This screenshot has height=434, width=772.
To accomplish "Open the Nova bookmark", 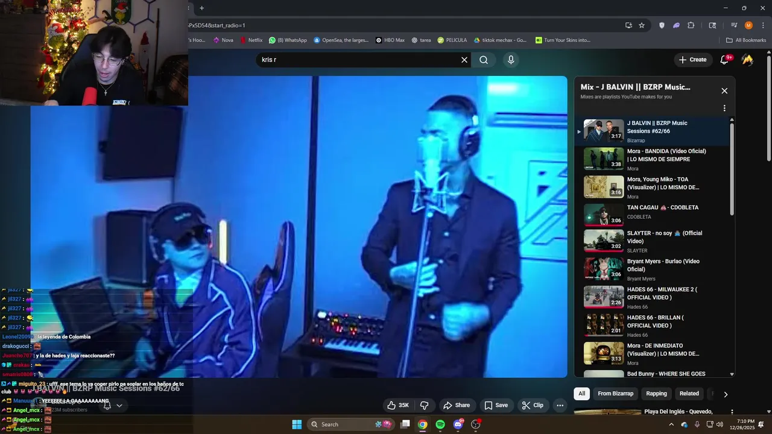I will (x=222, y=40).
